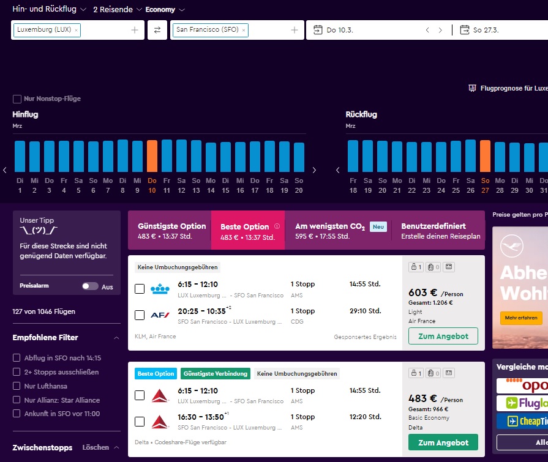This screenshot has width=548, height=462.
Task: Add another destination with plus icon
Action: [294, 30]
